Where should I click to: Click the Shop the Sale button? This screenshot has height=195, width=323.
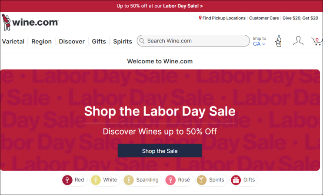(160, 151)
